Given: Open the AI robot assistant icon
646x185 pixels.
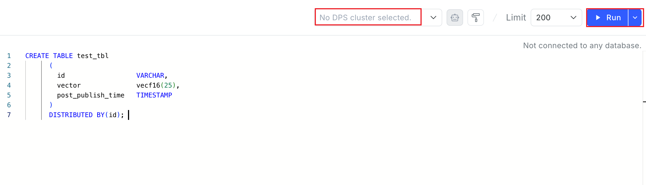Looking at the screenshot, I should [455, 18].
